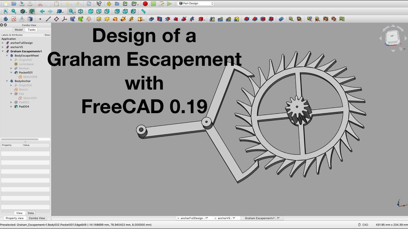Collapse the Graham Escapementv1 document

click(3, 51)
